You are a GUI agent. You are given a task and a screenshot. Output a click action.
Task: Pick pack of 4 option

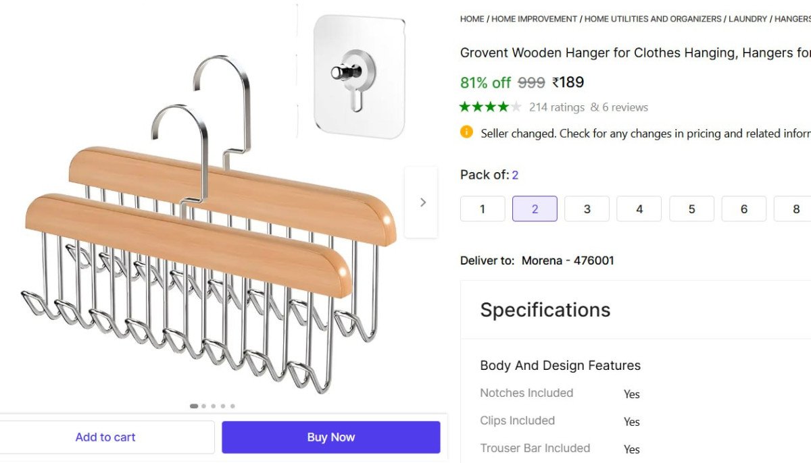[639, 209]
